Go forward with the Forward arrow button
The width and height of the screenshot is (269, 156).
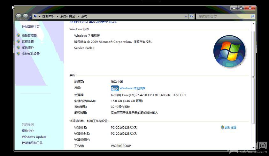pyautogui.click(x=25, y=17)
